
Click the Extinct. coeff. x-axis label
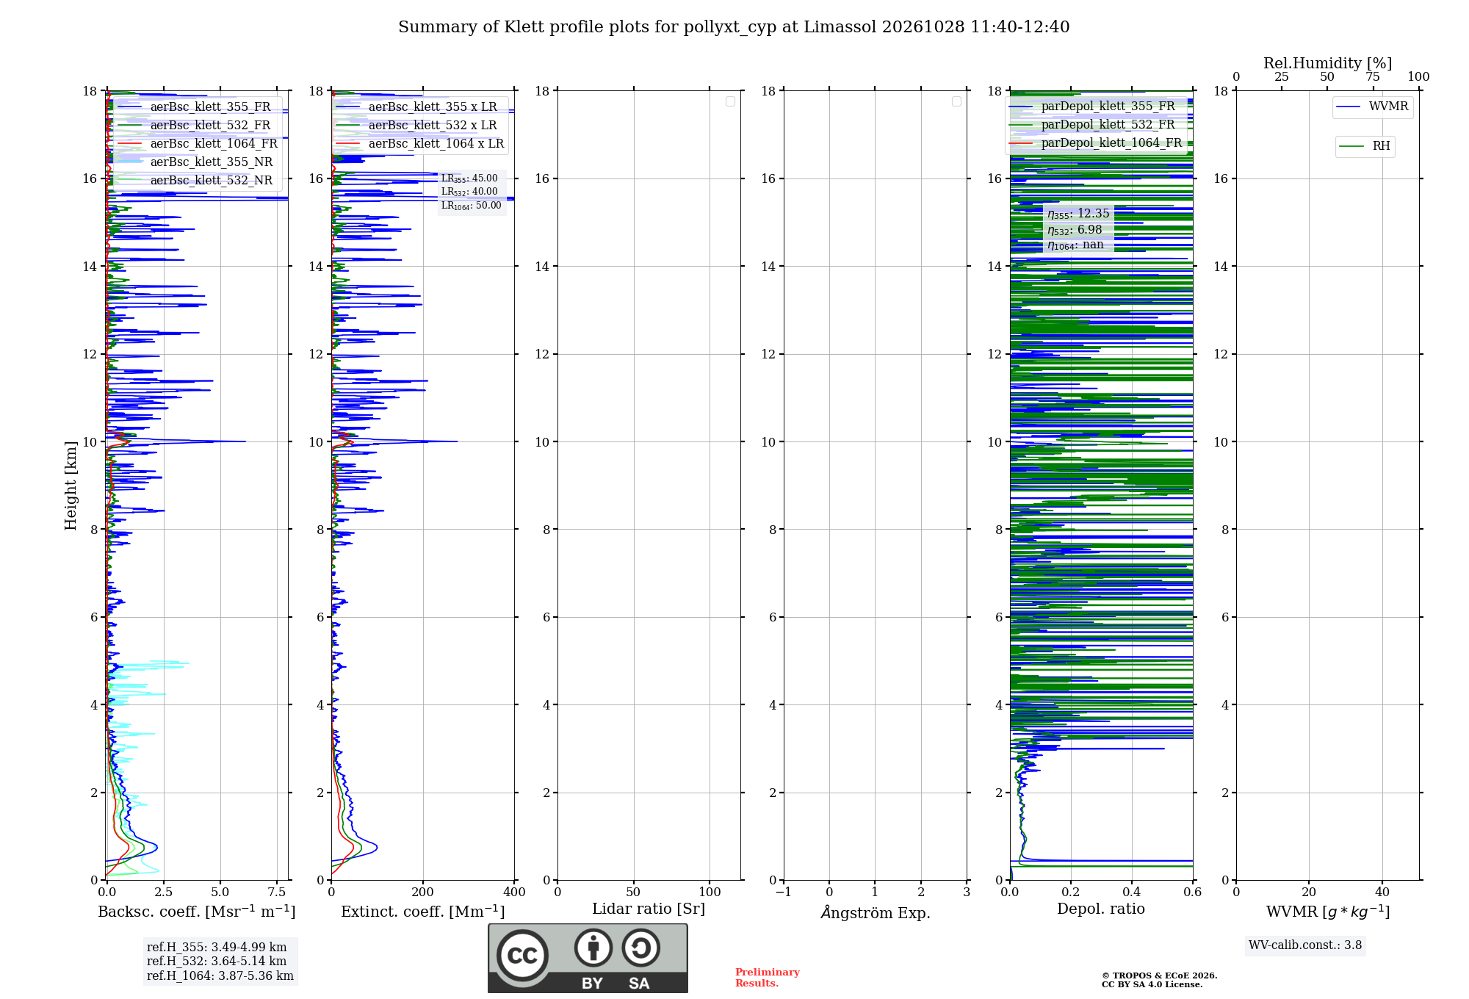point(423,912)
